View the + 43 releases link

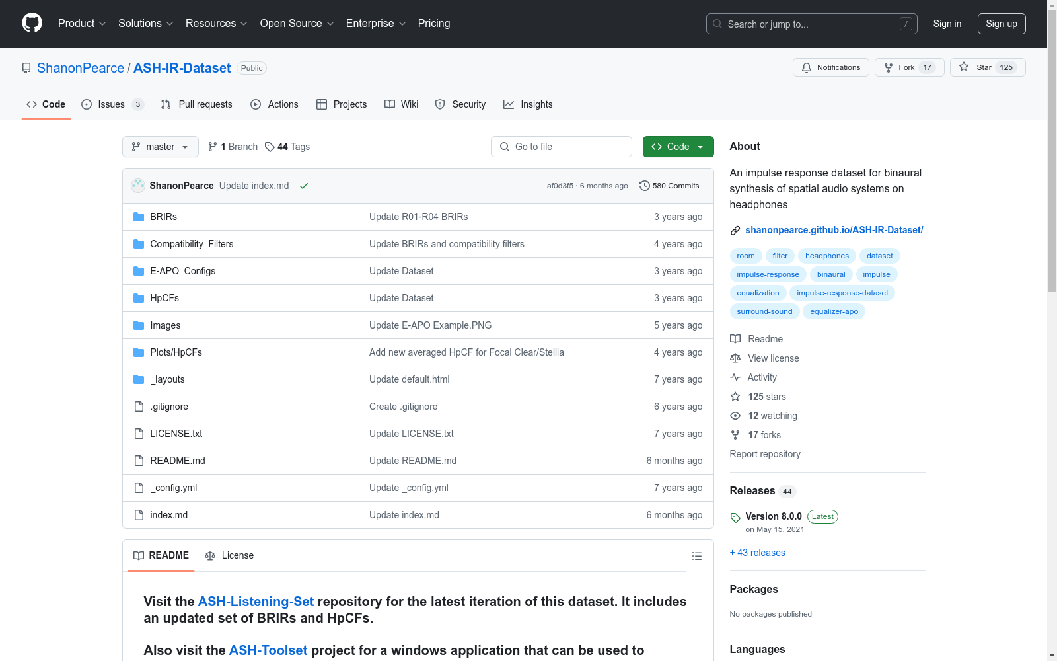758,553
